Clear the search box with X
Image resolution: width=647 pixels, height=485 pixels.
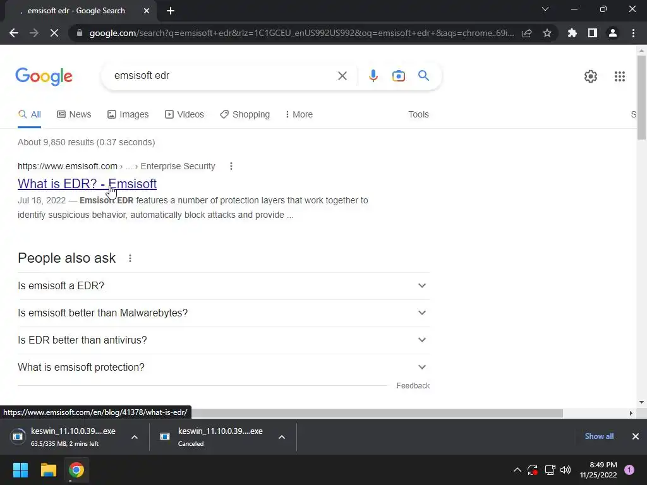(x=342, y=76)
